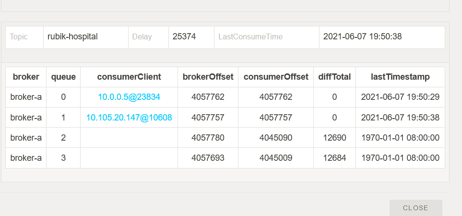Image resolution: width=462 pixels, height=216 pixels.
Task: Click the broker-a cell in queue 3 row
Action: point(26,158)
